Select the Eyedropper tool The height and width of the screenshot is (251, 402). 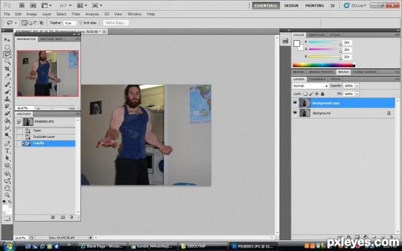7,76
